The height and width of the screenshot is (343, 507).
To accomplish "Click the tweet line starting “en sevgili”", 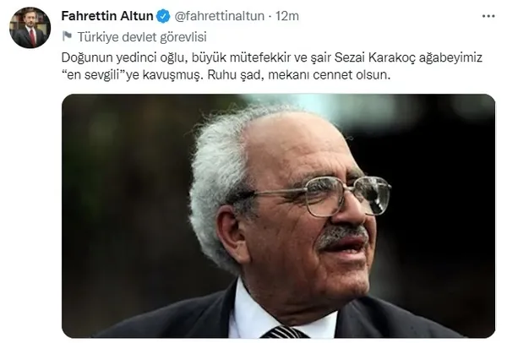I will [x=226, y=75].
